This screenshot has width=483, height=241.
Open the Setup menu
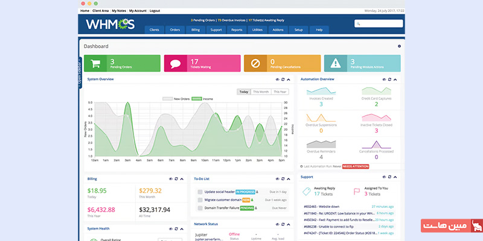click(x=299, y=30)
